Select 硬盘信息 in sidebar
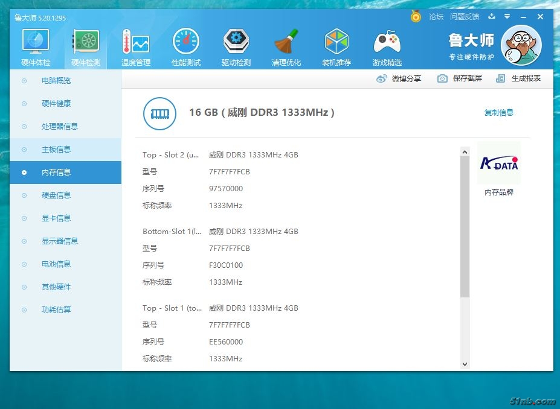This screenshot has width=560, height=409. [x=65, y=195]
